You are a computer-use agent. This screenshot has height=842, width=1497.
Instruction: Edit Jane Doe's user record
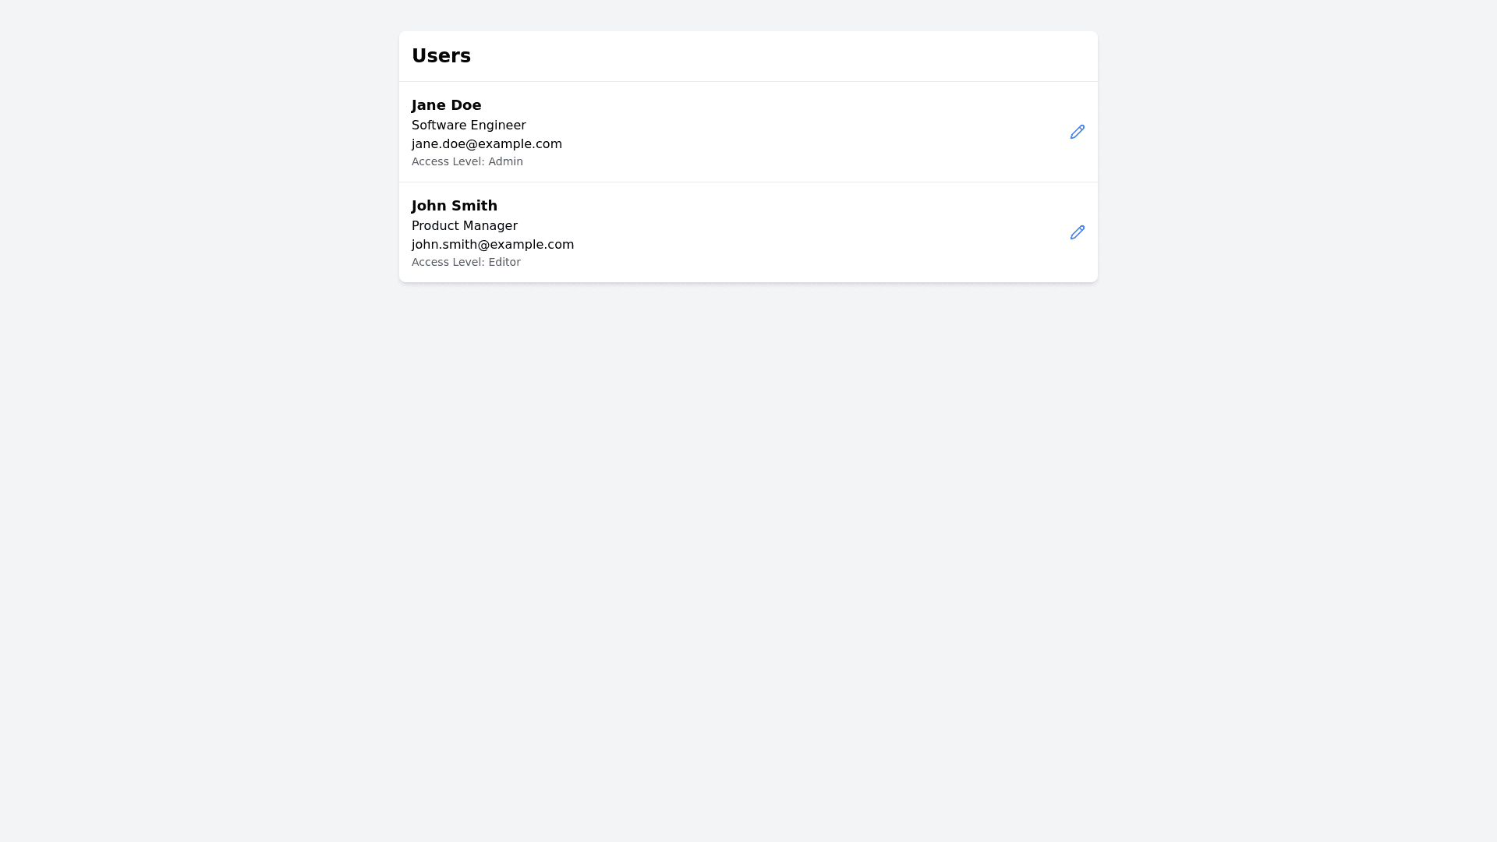(x=1077, y=132)
